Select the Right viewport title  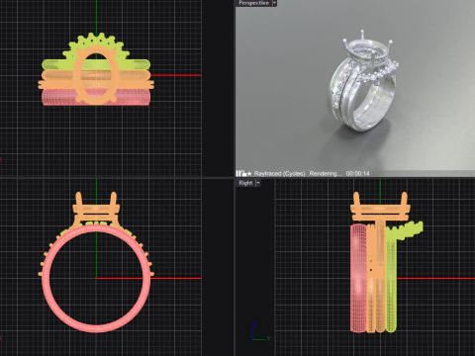coord(245,183)
